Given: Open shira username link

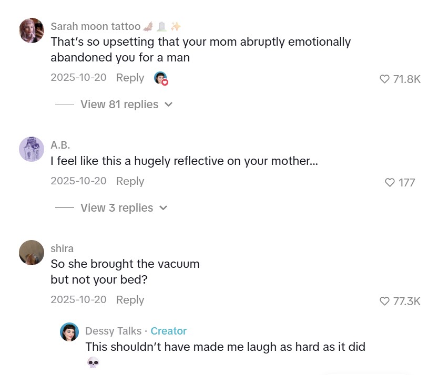Looking at the screenshot, I should click(62, 248).
